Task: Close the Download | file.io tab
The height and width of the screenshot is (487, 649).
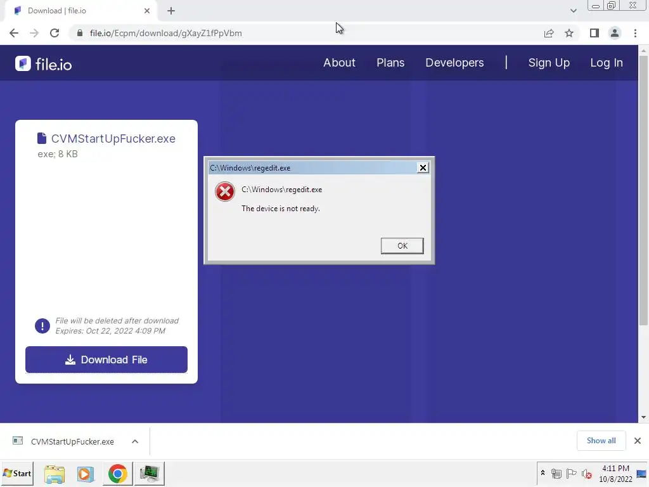Action: tap(147, 11)
